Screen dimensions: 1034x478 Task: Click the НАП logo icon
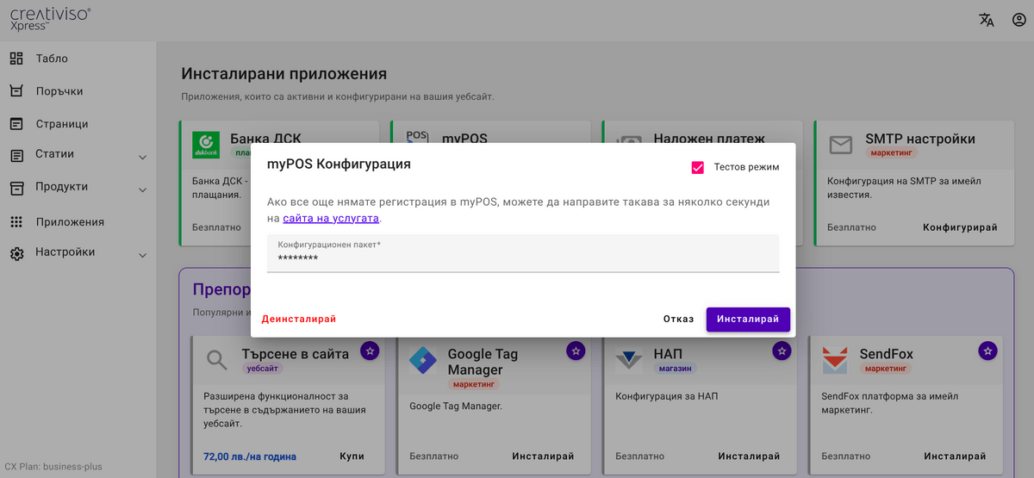point(629,360)
